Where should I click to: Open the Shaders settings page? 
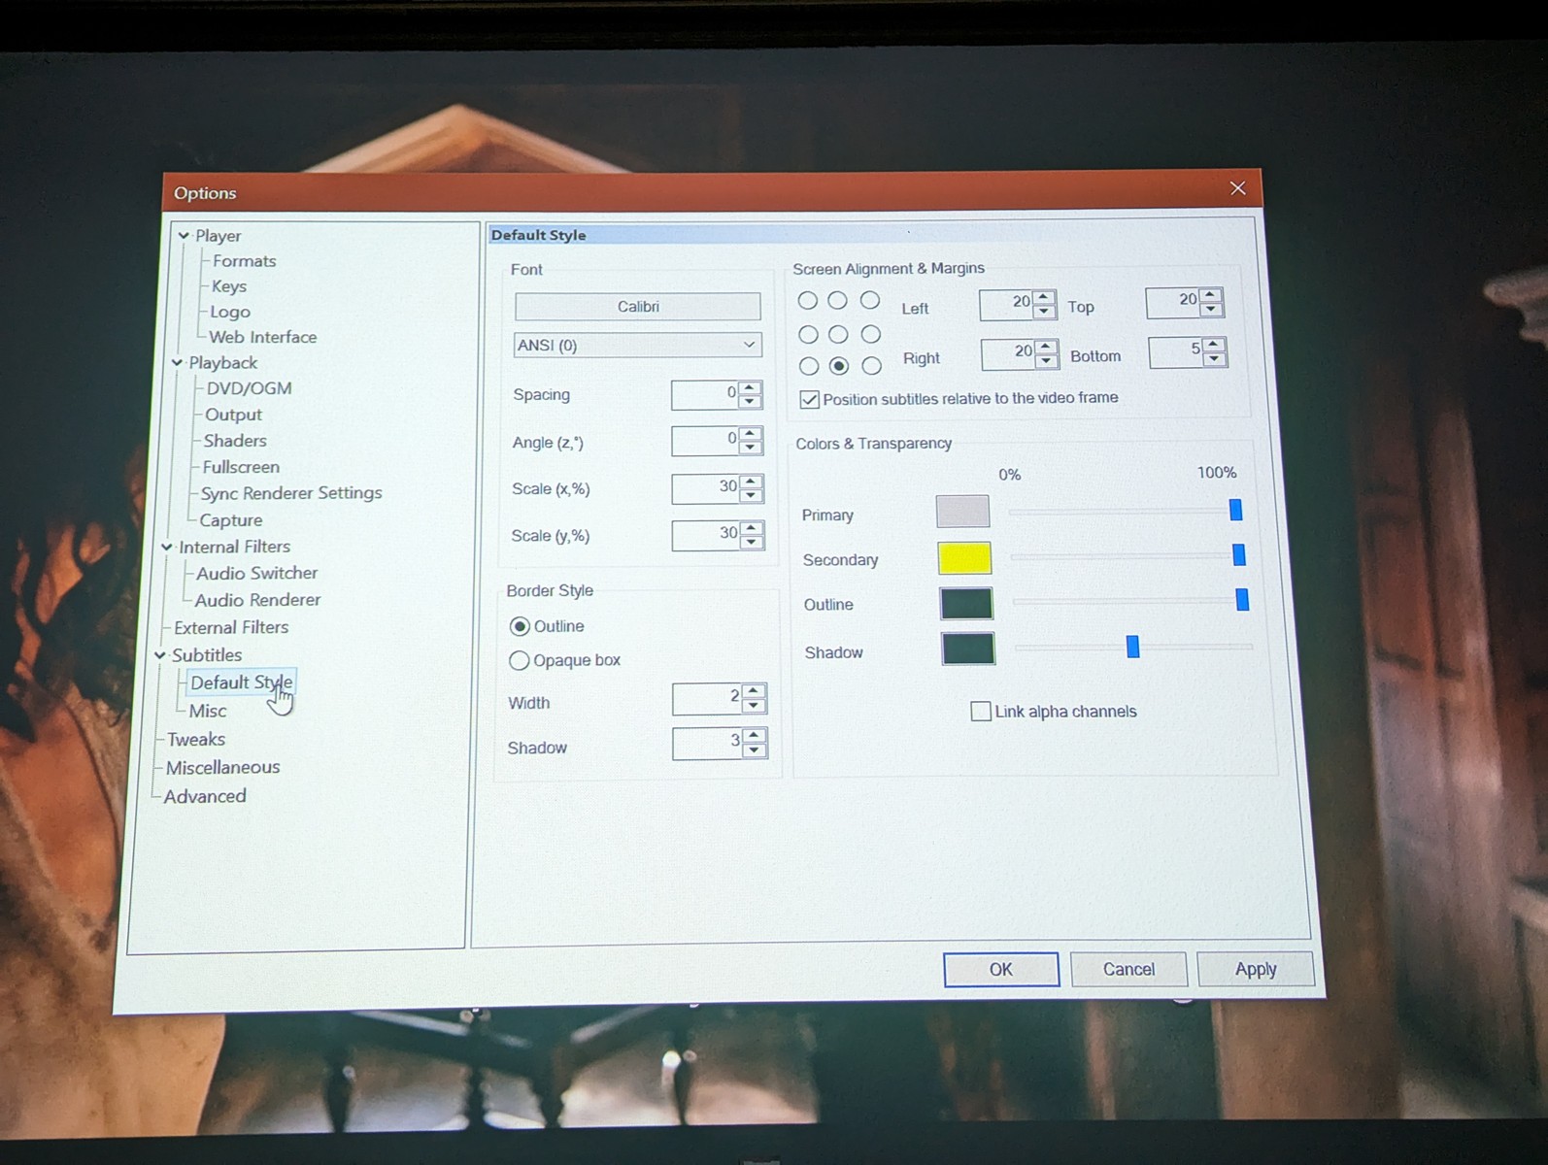click(x=235, y=441)
